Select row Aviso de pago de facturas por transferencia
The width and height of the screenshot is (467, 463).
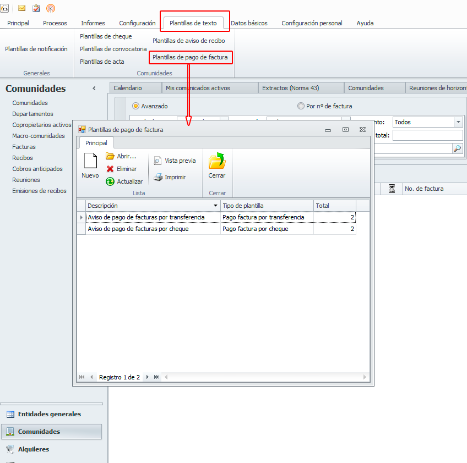(220, 217)
